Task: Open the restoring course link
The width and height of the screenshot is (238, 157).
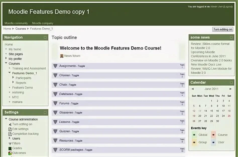Action: pyautogui.click(x=18, y=92)
